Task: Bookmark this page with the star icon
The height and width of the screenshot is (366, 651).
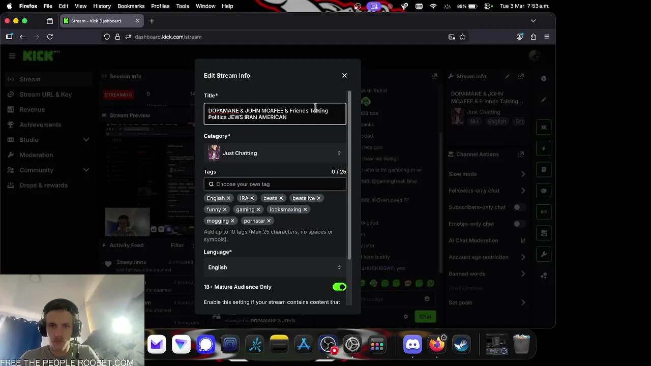Action: pyautogui.click(x=462, y=37)
